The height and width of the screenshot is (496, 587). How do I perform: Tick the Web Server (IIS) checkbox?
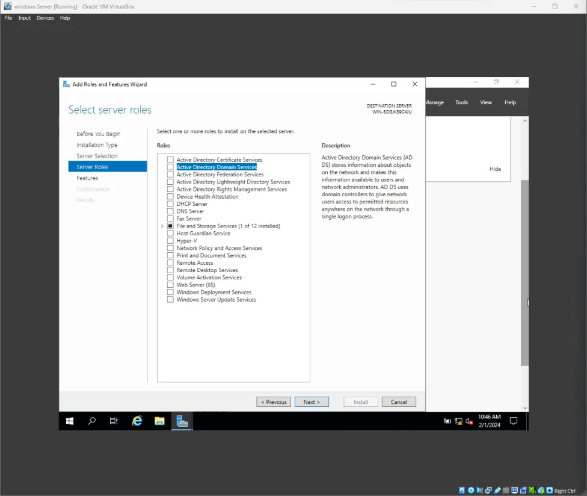[170, 285]
